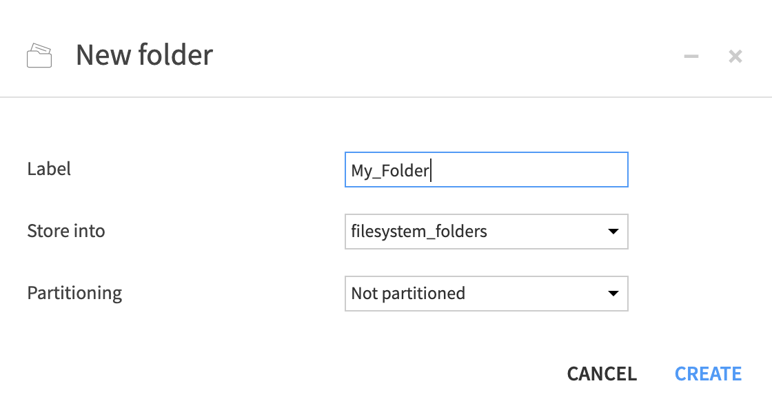Click CANCEL to dismiss the dialog
The image size is (772, 408).
click(601, 373)
